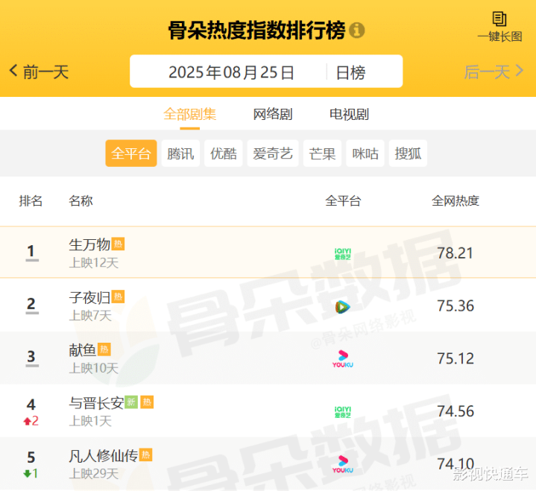The width and height of the screenshot is (536, 491).
Task: Click the iQIYI logo in 与晋长安 row
Action: pyautogui.click(x=342, y=412)
